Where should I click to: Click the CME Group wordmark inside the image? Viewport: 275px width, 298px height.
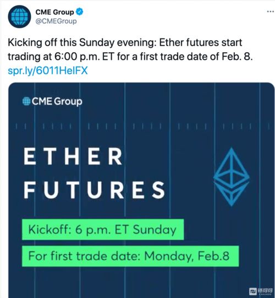click(57, 102)
